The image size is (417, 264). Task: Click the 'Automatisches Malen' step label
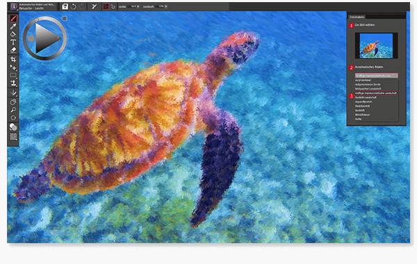tap(369, 67)
